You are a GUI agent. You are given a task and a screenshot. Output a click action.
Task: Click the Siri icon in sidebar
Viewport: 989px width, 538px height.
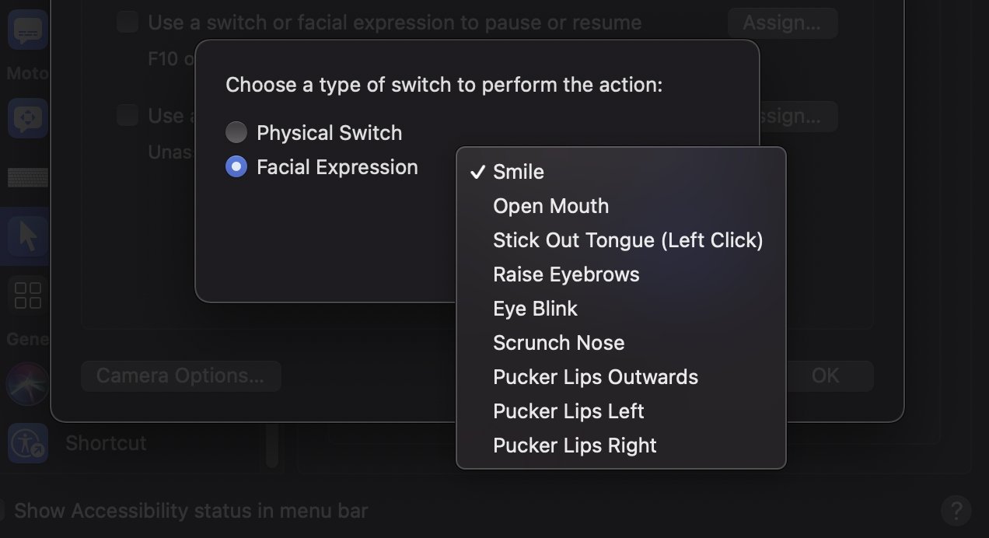(x=28, y=383)
